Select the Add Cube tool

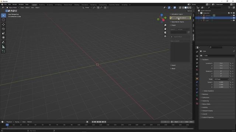(3, 52)
